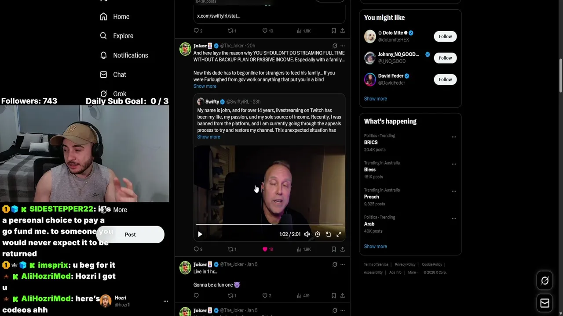Image resolution: width=563 pixels, height=316 pixels.
Task: Click the Post button
Action: tap(130, 234)
